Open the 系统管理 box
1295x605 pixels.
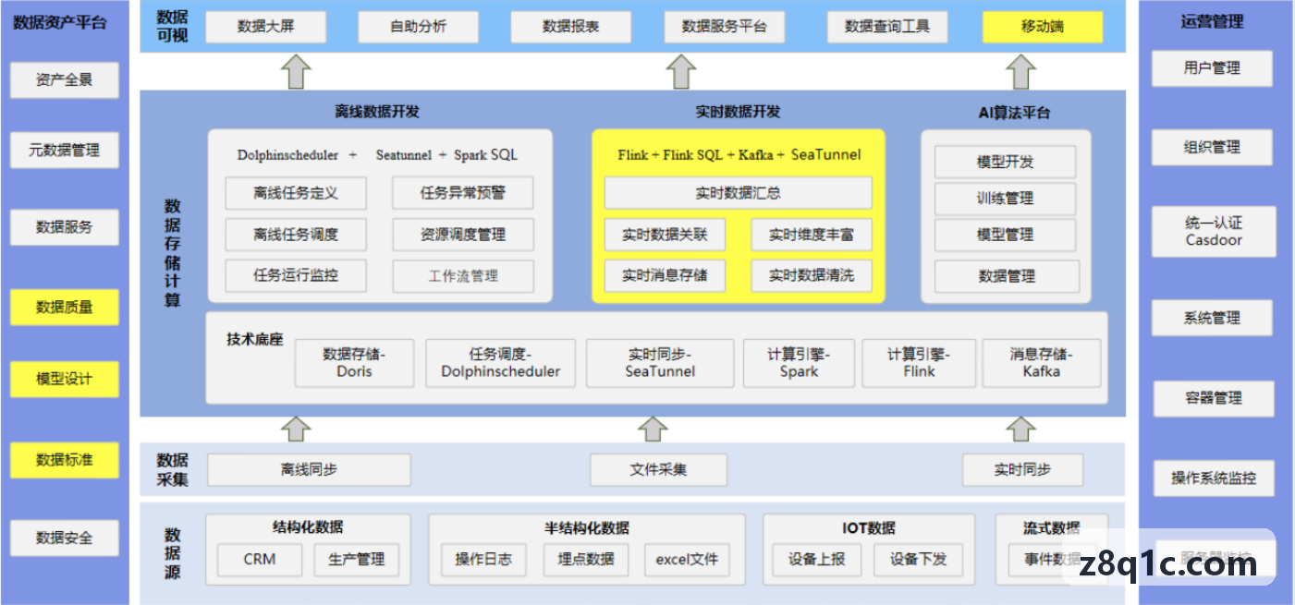pos(1212,319)
